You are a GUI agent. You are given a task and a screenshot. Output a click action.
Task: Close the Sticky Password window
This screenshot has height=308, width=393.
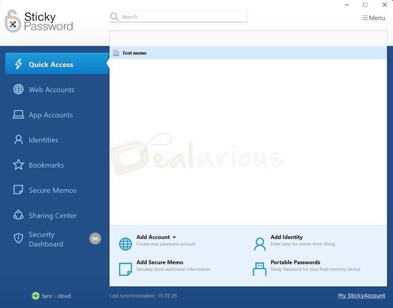pos(384,5)
